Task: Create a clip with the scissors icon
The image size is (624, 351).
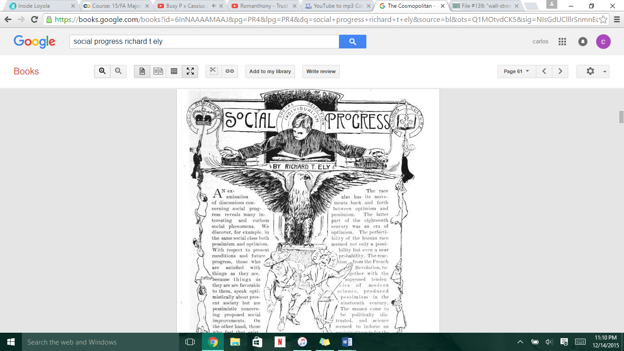Action: [213, 71]
